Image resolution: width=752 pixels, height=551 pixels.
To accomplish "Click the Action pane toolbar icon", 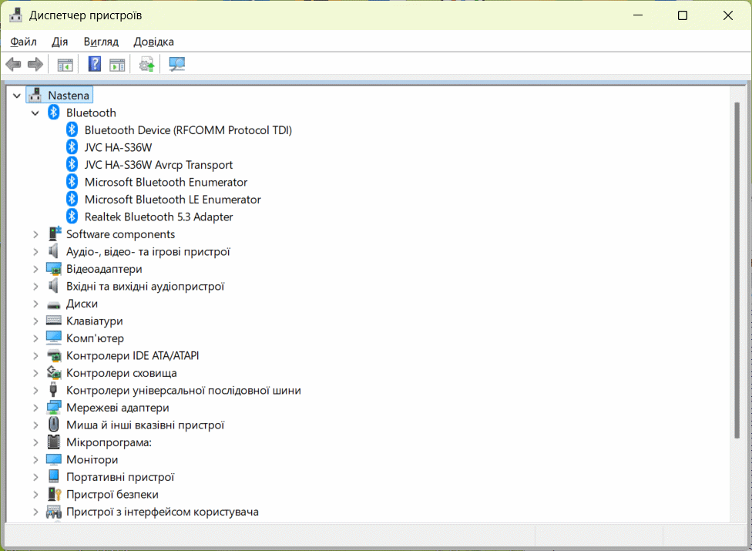I will (x=117, y=64).
